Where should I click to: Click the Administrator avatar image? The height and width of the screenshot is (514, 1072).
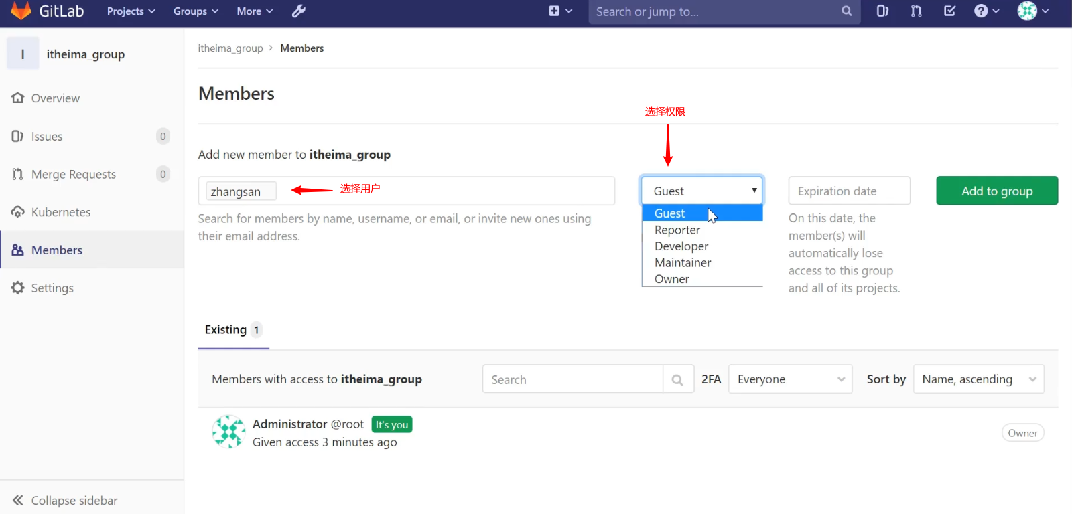[228, 432]
